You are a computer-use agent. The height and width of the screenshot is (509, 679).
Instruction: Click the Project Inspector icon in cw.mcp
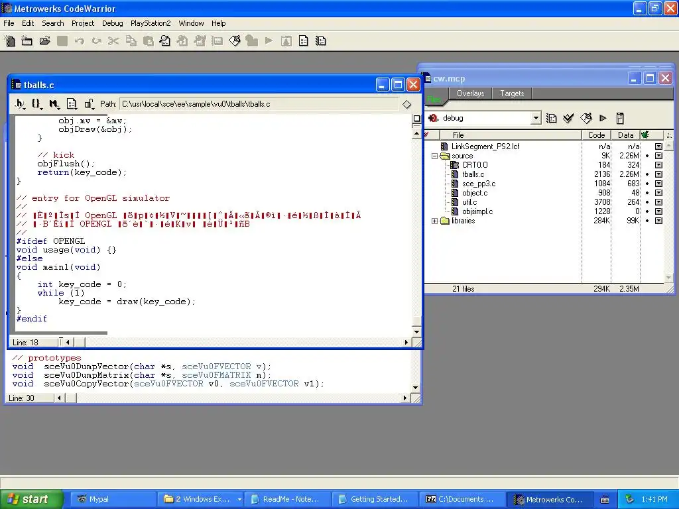(x=620, y=118)
